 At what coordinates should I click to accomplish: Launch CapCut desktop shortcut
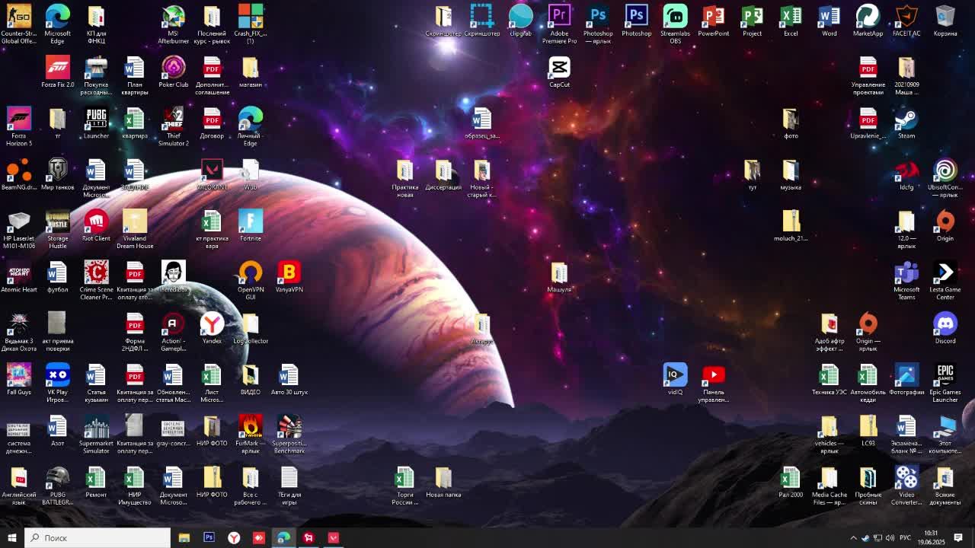coord(559,72)
